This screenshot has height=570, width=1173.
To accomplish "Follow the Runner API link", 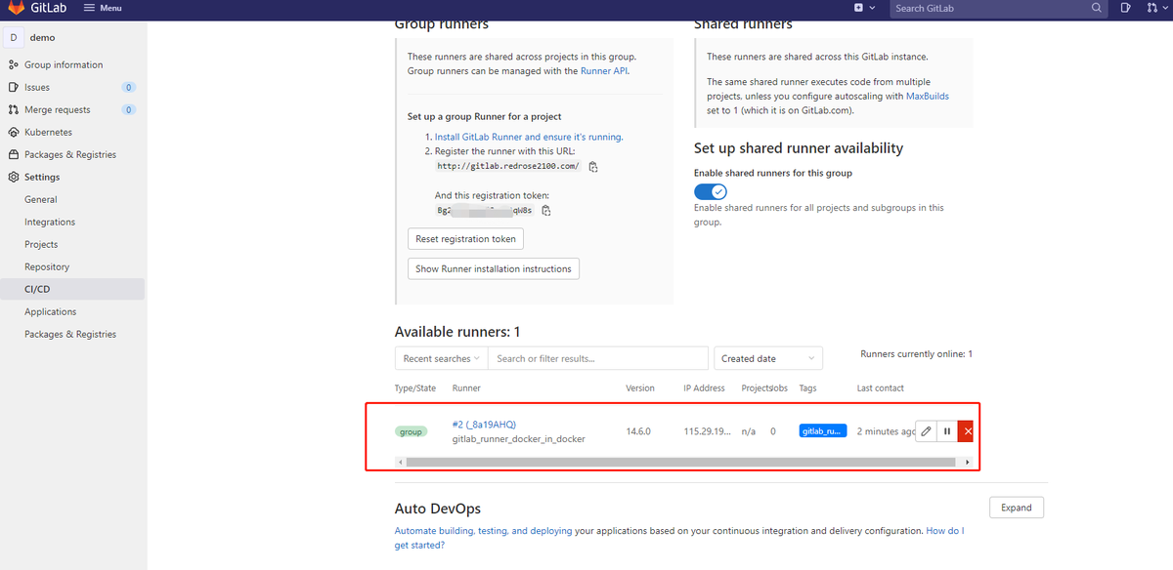I will tap(604, 70).
